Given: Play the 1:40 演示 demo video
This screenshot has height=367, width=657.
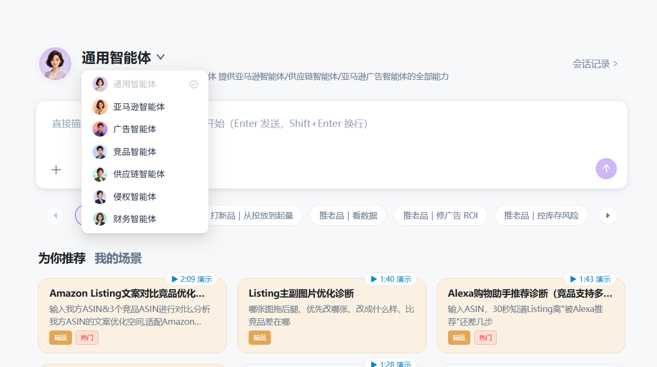Looking at the screenshot, I should tap(391, 279).
